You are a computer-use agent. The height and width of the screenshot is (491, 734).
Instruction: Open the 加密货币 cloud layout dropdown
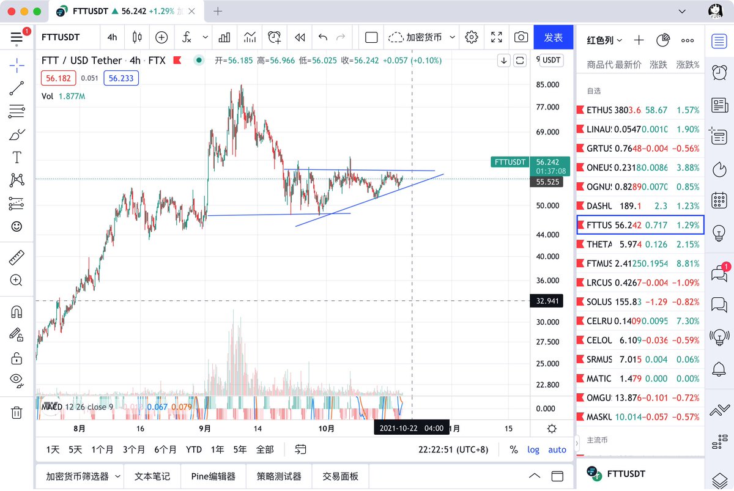tap(423, 37)
